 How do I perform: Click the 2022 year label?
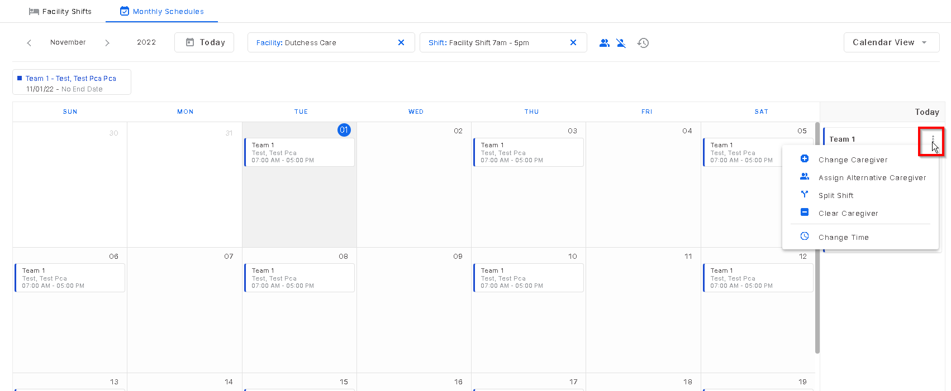pyautogui.click(x=146, y=42)
